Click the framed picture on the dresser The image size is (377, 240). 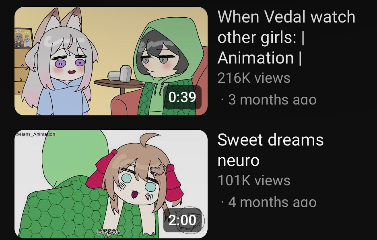pos(23,39)
